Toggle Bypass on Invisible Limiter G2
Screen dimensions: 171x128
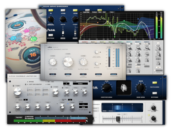30,82
